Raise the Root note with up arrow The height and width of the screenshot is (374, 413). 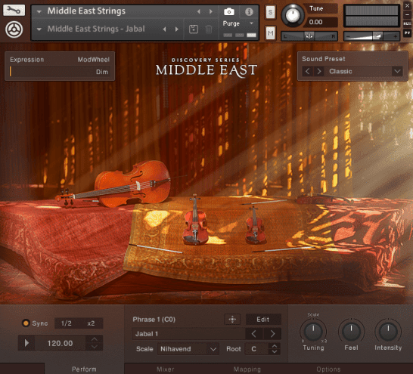(275, 346)
